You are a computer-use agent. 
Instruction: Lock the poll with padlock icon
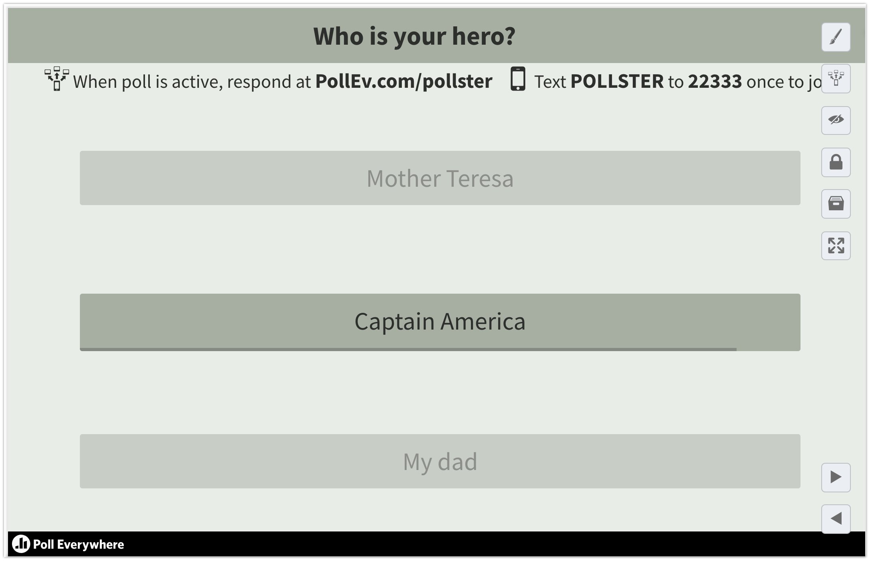click(x=836, y=162)
